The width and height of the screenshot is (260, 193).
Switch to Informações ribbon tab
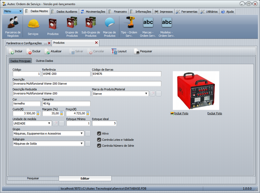point(141,11)
